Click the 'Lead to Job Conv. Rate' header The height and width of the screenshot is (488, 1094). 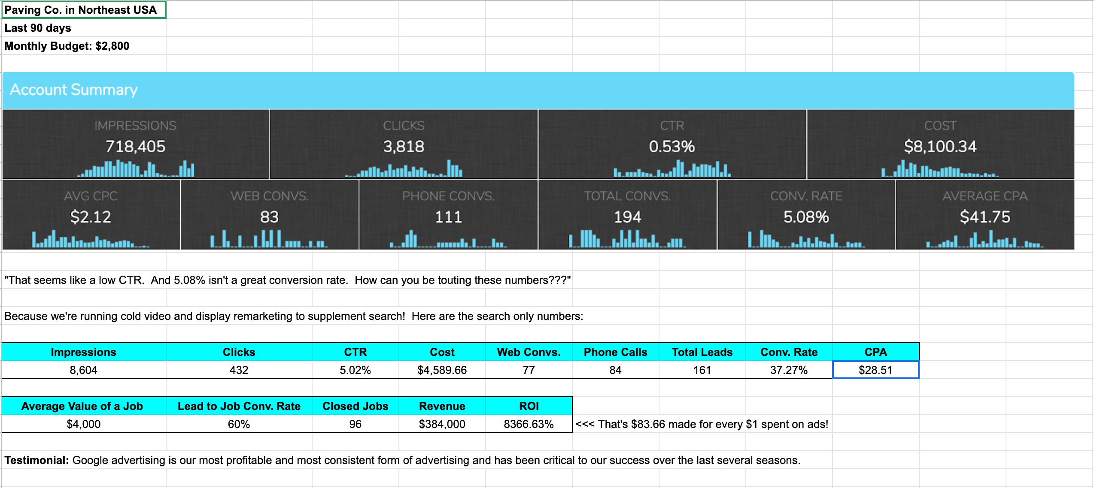coord(239,406)
